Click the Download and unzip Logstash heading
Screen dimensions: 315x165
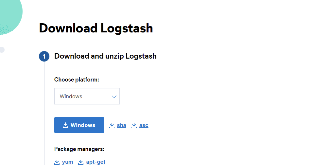105,56
